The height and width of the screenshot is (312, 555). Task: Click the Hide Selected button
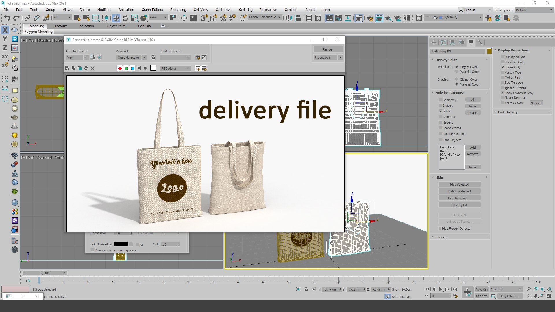[459, 185]
